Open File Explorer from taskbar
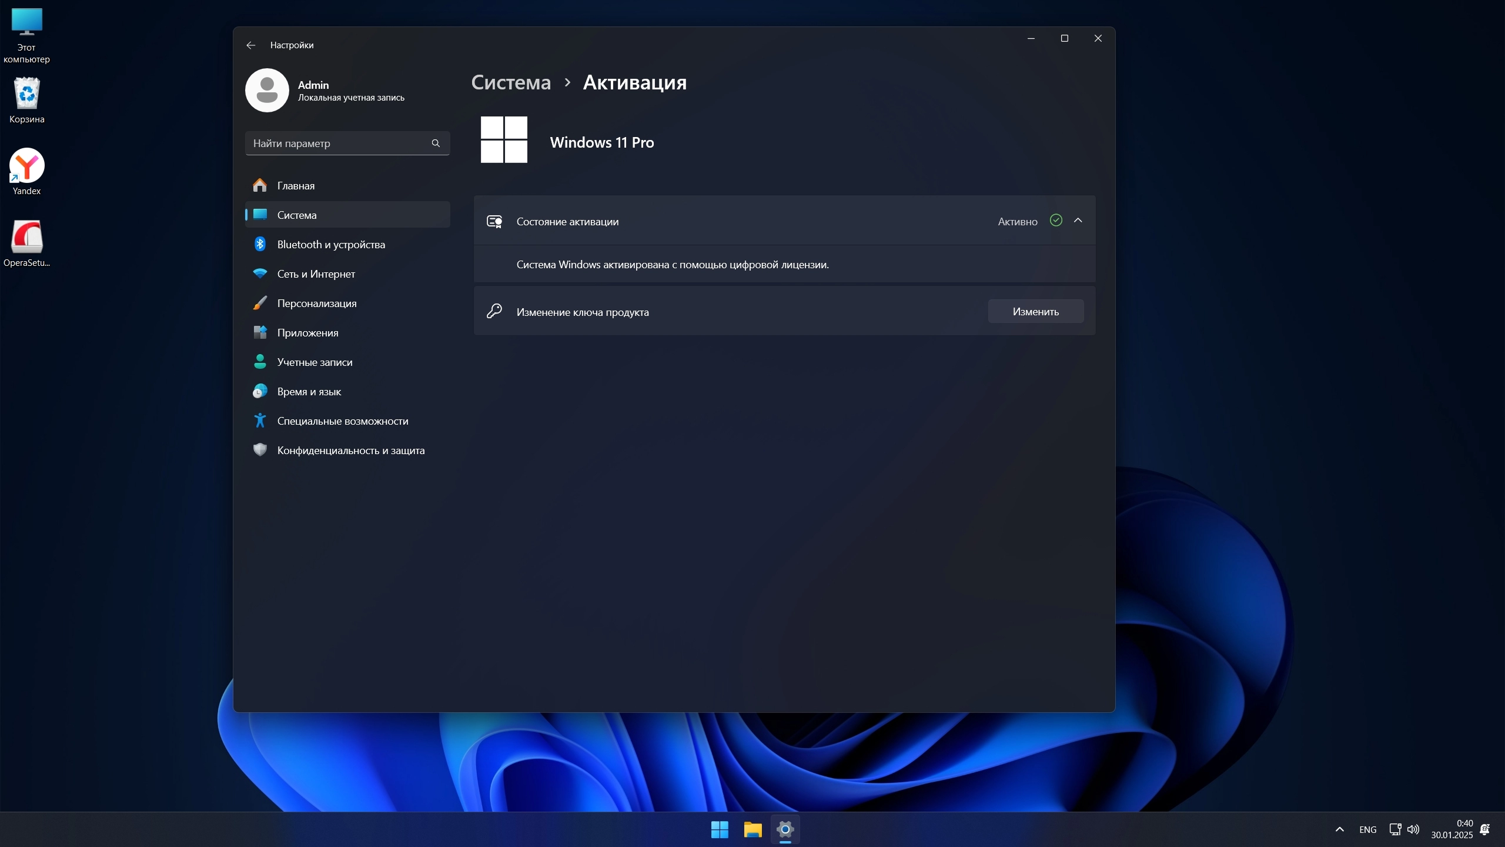 pos(752,829)
